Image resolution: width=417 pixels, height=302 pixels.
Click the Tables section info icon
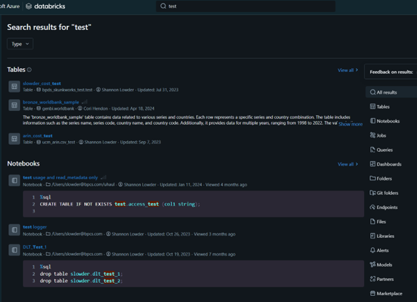coord(29,69)
